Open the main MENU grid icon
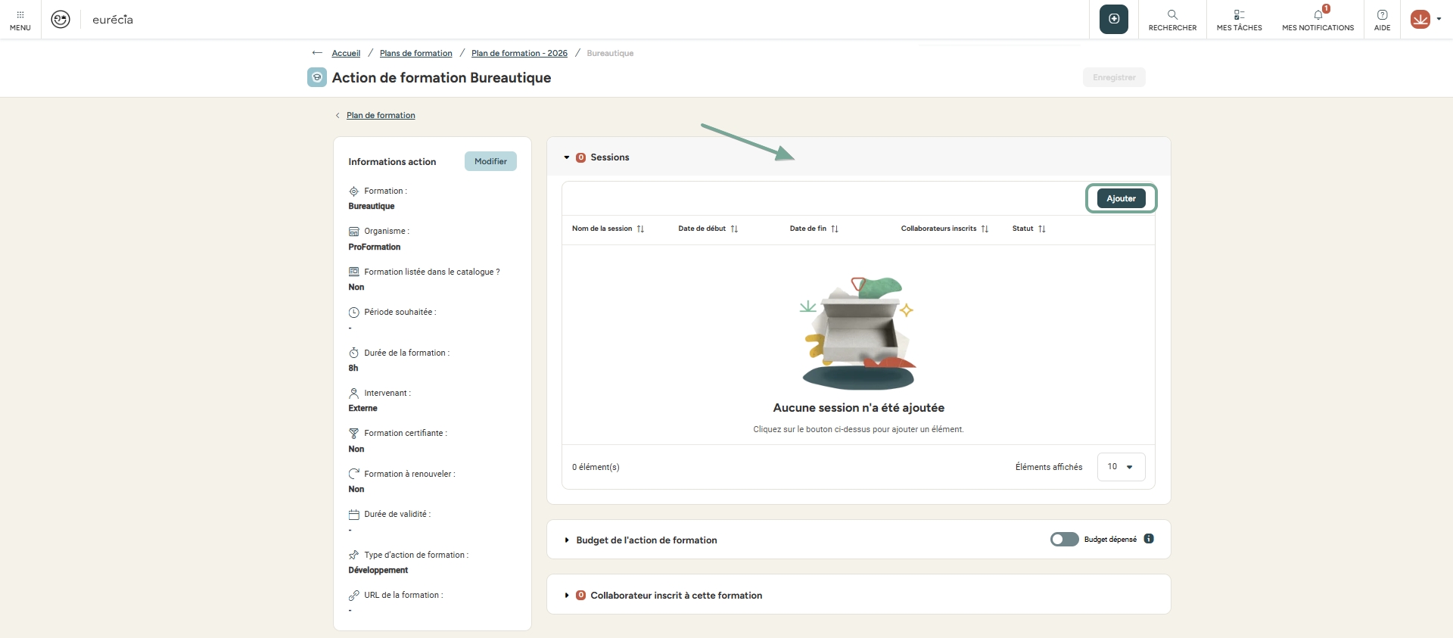The image size is (1453, 638). (20, 15)
